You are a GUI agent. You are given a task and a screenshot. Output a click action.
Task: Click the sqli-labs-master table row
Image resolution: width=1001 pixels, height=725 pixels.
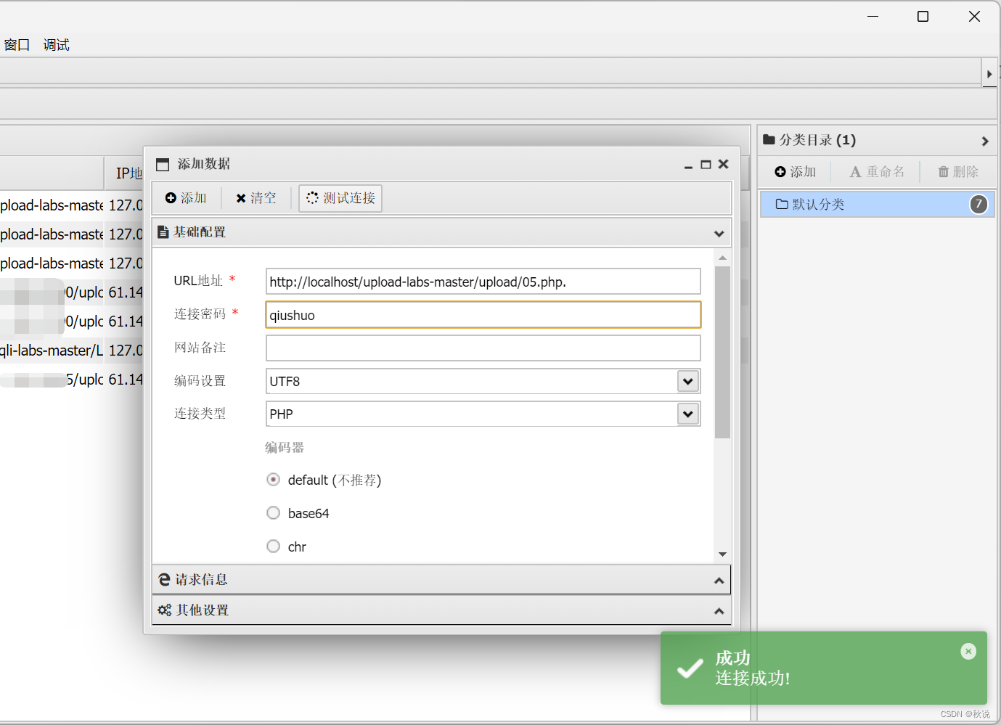(x=71, y=351)
